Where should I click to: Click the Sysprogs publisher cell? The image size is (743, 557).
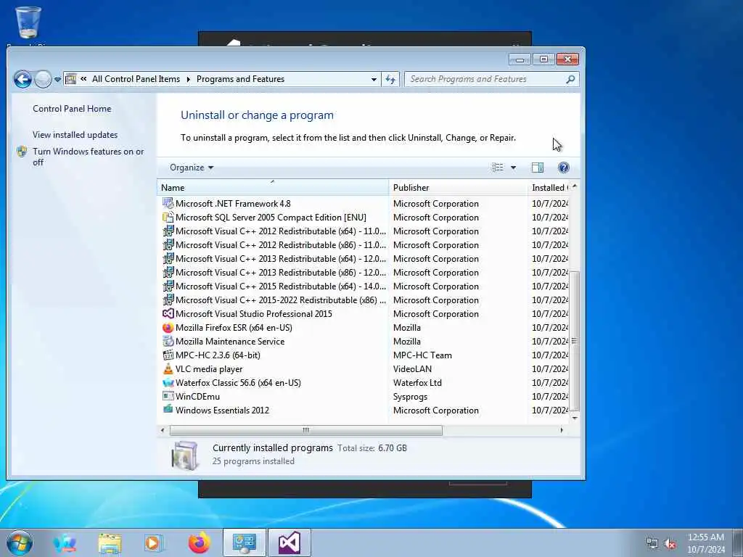pos(410,397)
